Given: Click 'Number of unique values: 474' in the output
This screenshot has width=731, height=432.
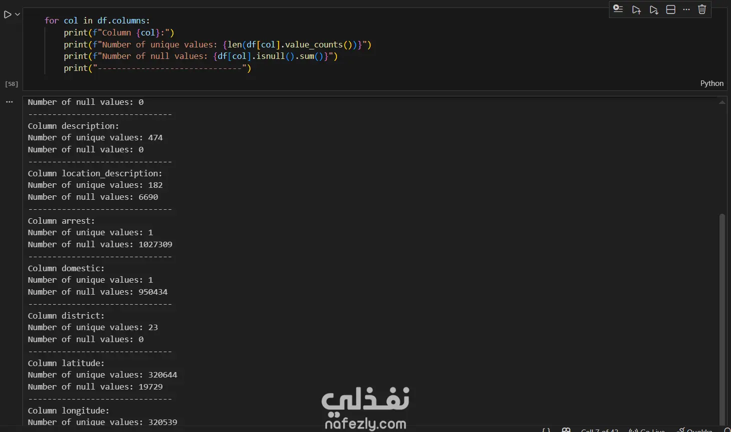Looking at the screenshot, I should click(x=95, y=138).
